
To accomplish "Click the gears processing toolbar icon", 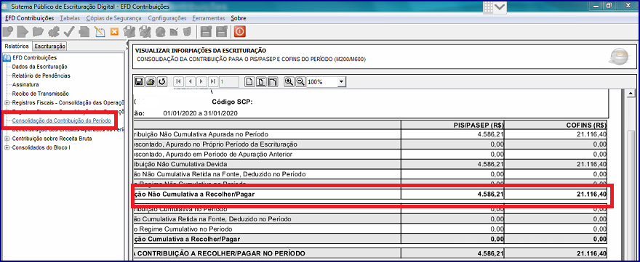I will (54, 31).
